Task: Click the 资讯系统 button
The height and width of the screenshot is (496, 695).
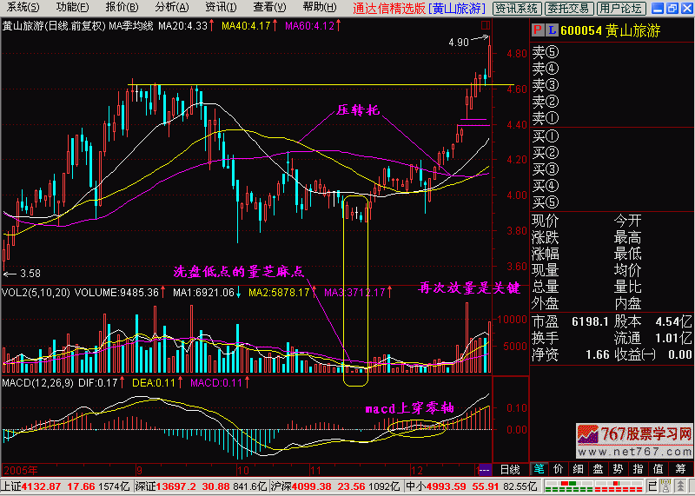Action: 517,8
